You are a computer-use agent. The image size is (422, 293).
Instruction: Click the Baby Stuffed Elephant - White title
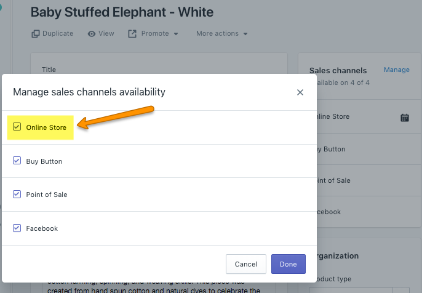tap(122, 12)
